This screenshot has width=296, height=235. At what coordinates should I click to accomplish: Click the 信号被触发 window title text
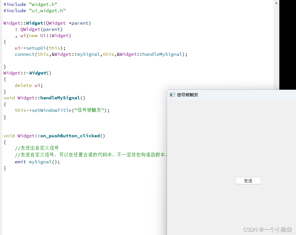tap(187, 95)
